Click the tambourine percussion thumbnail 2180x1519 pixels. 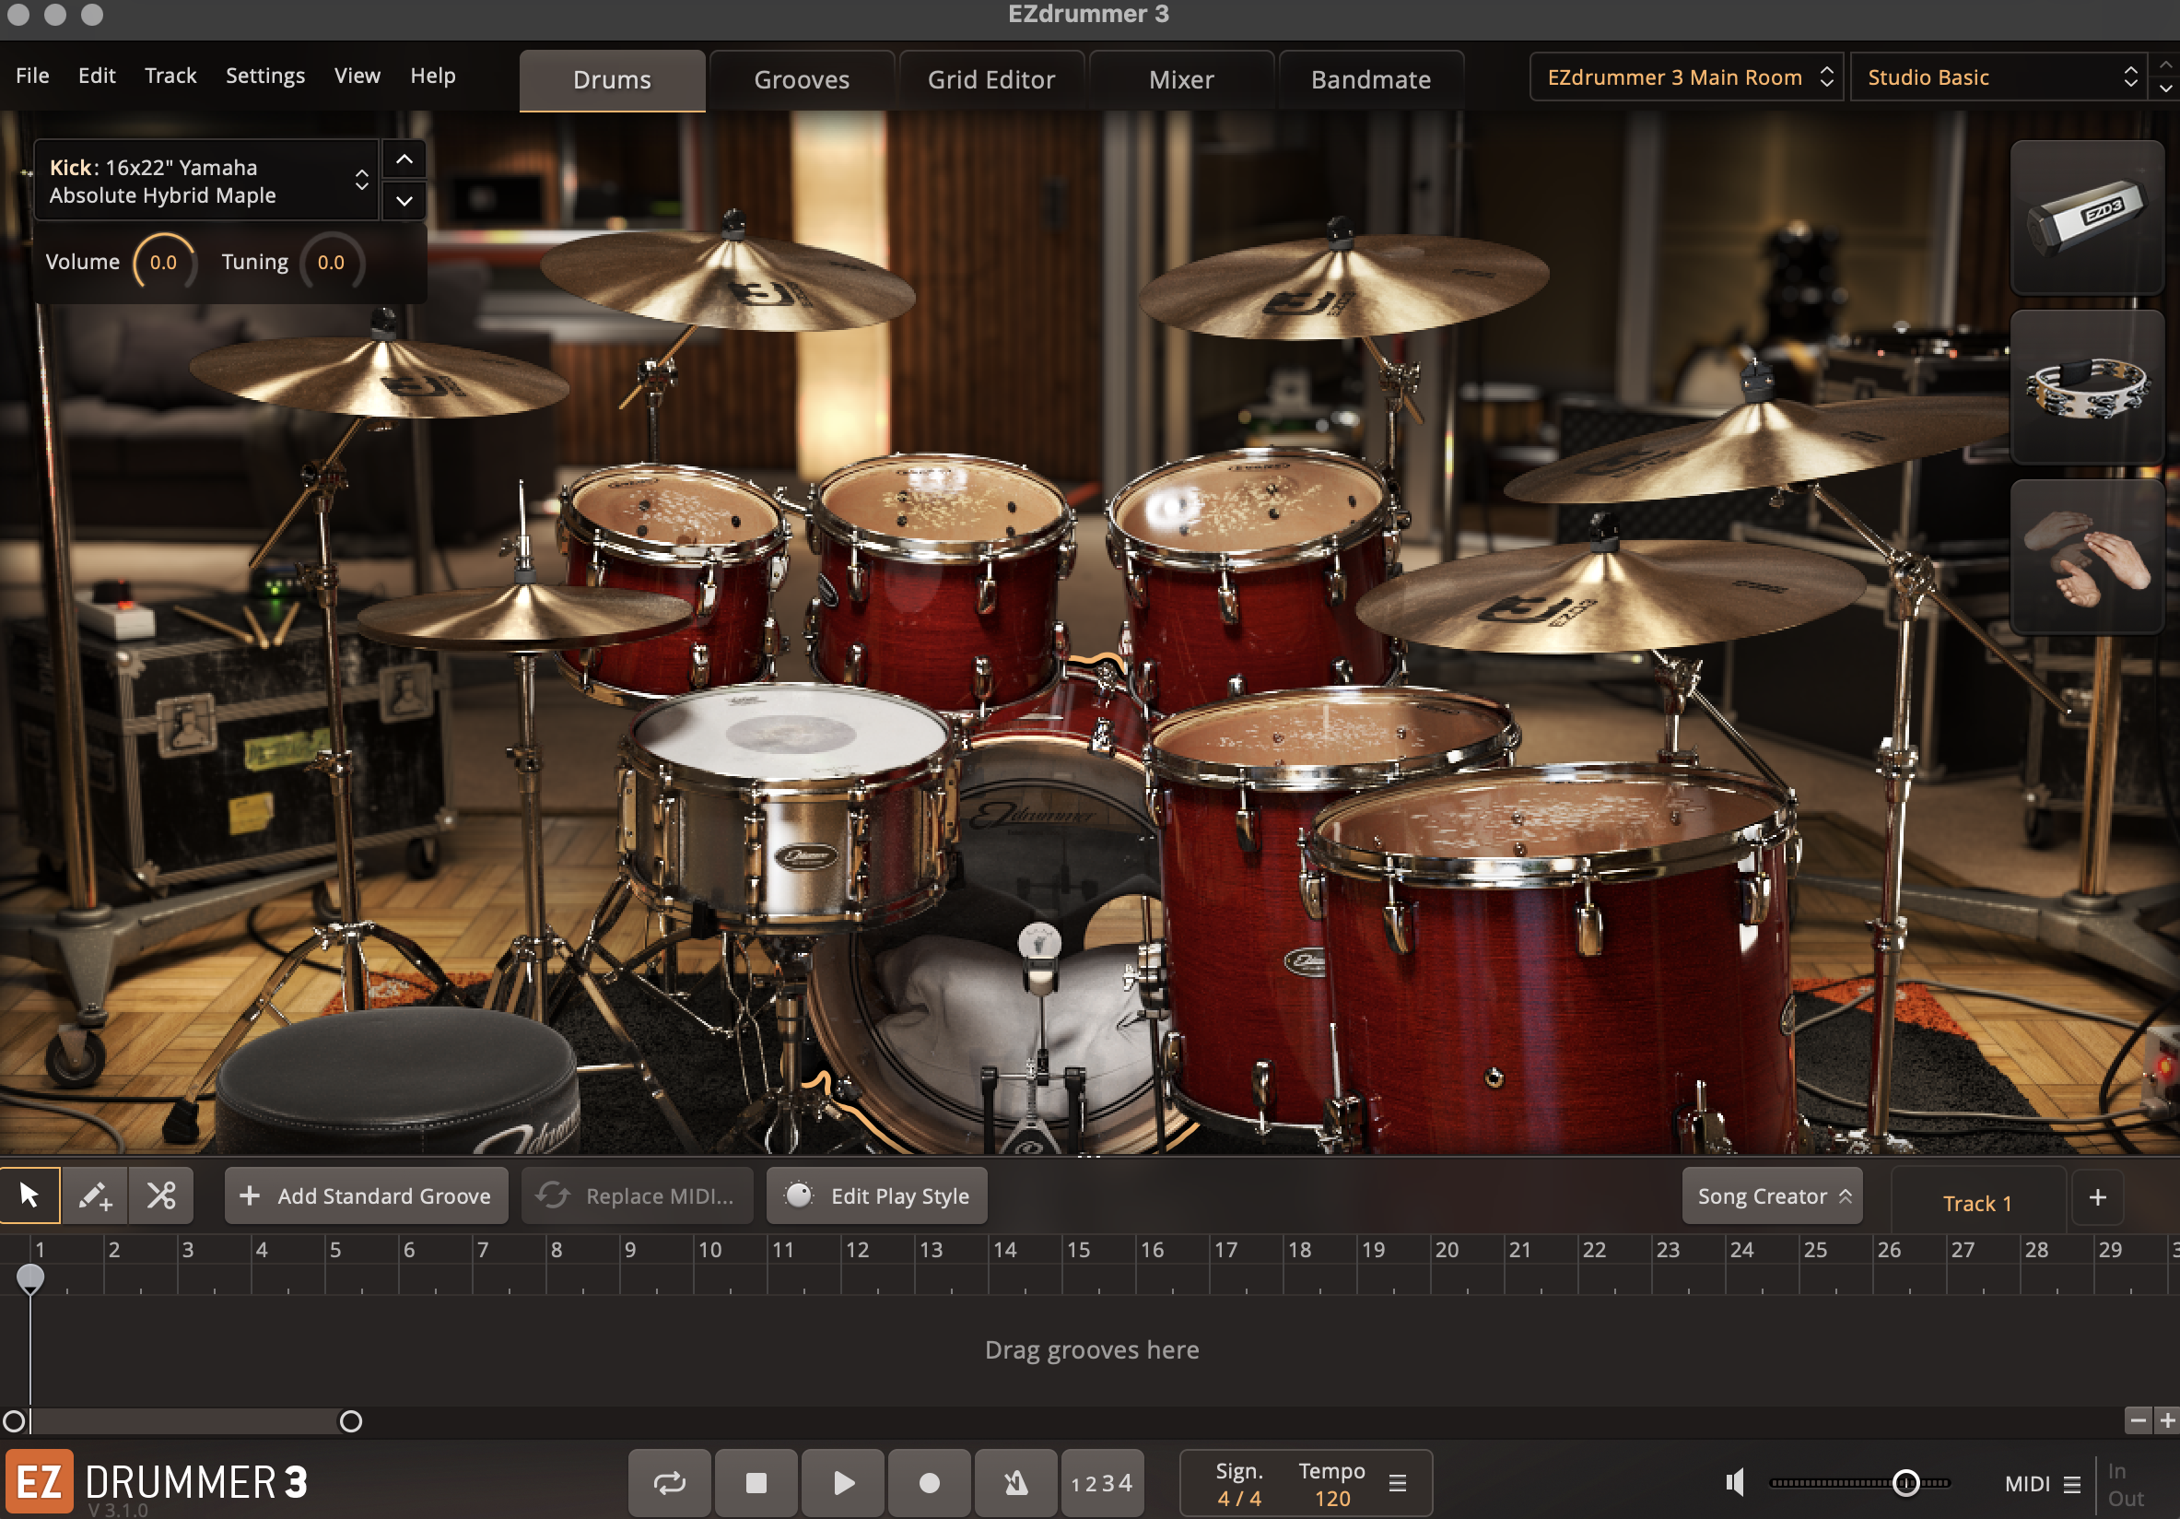click(x=2086, y=386)
